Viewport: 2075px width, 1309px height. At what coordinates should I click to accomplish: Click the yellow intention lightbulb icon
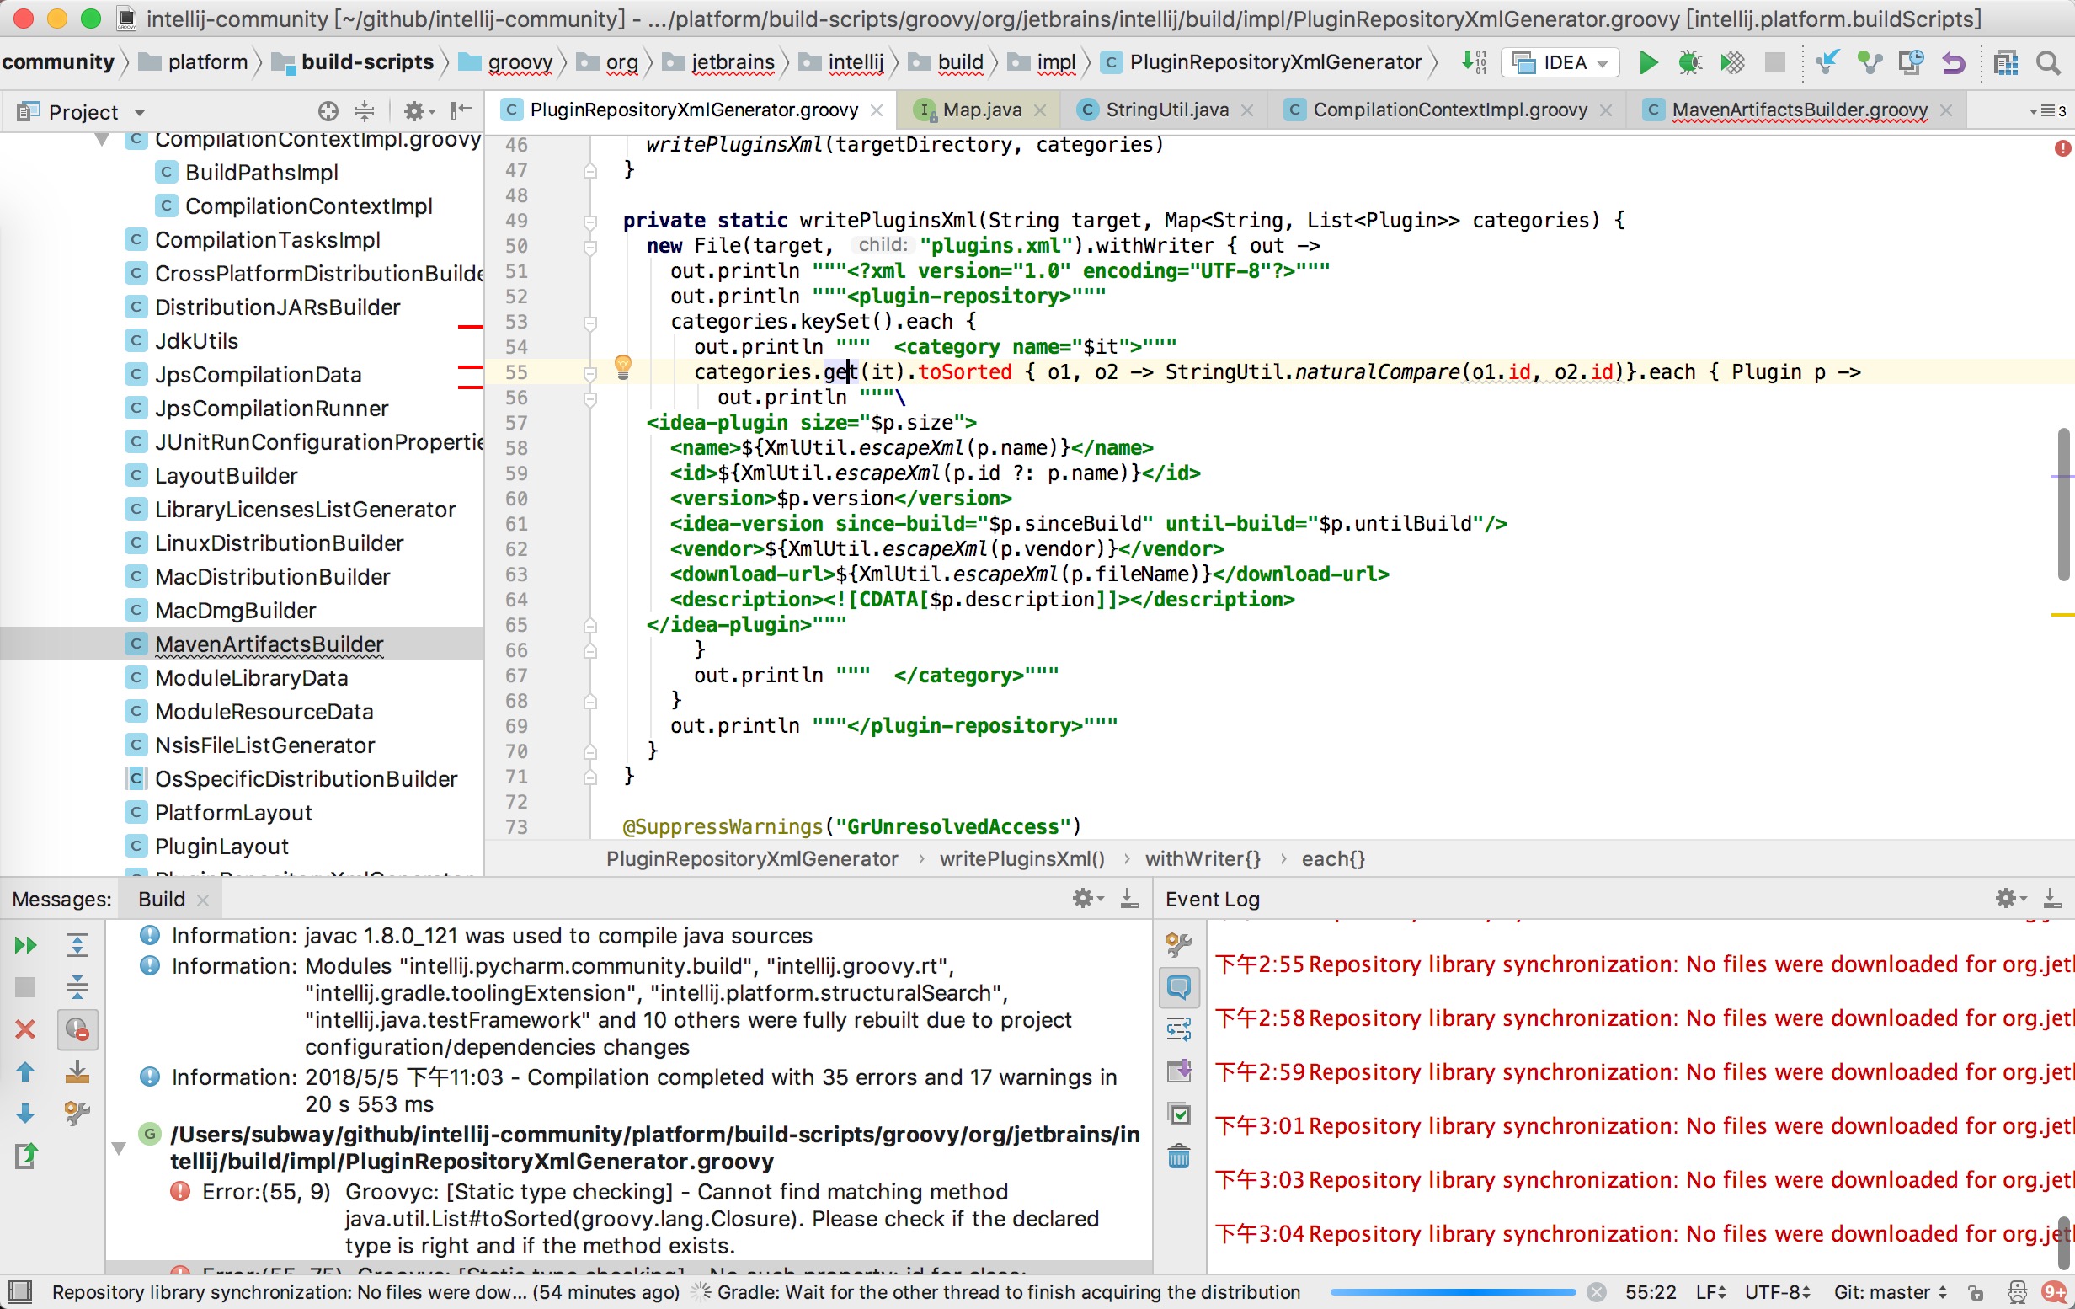click(623, 366)
